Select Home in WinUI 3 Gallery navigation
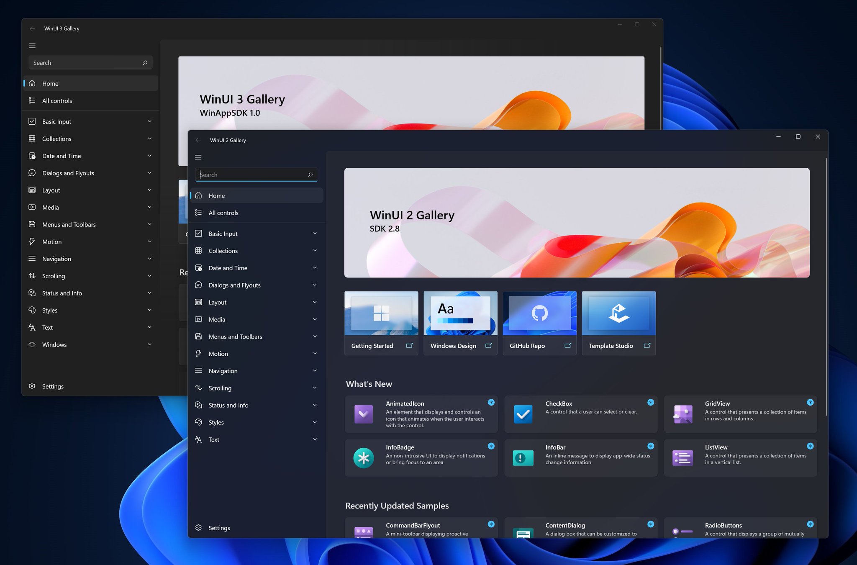This screenshot has width=857, height=565. 50,84
